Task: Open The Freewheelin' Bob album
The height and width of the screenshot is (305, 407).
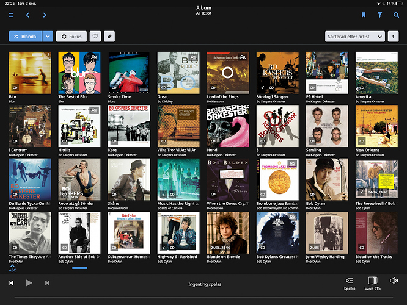Action: point(376,179)
